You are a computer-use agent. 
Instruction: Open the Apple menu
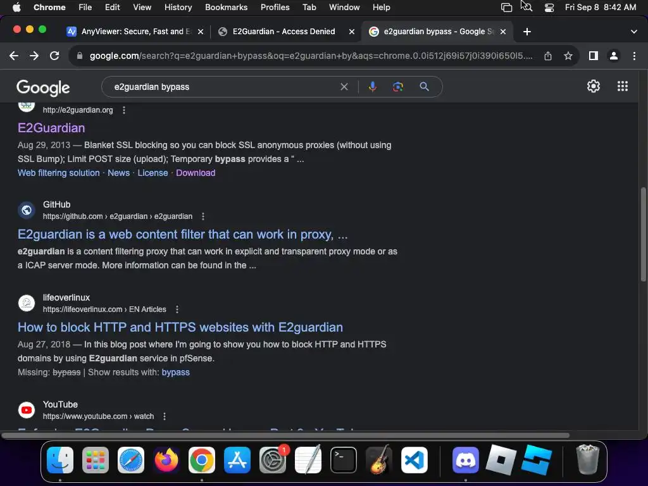tap(16, 8)
